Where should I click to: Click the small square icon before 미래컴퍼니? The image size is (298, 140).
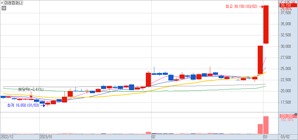[2, 3]
